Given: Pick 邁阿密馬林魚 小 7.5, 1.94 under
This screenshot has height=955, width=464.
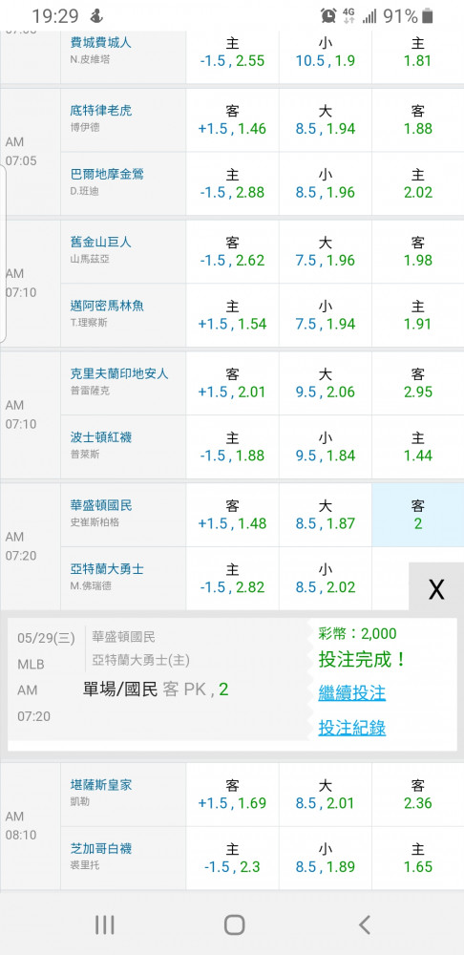Looking at the screenshot, I should [326, 315].
